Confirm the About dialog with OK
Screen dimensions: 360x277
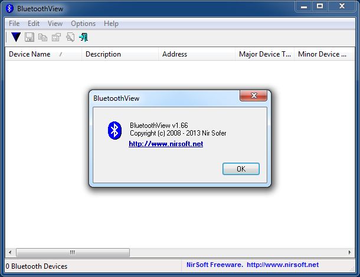pos(241,169)
